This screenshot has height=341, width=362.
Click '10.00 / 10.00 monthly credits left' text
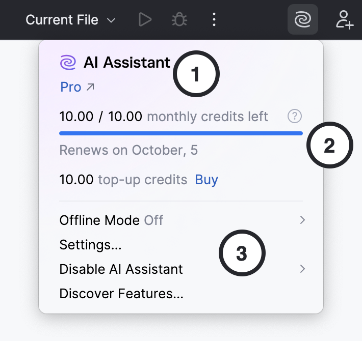[164, 117]
